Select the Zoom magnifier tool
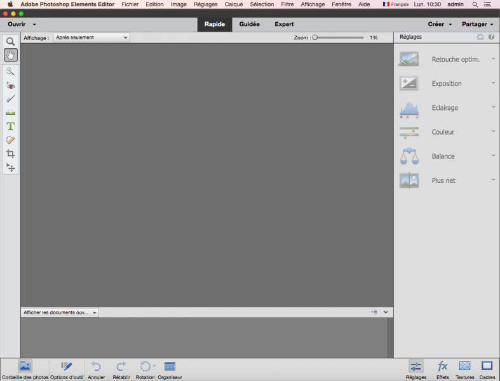This screenshot has width=500, height=381. tap(10, 41)
